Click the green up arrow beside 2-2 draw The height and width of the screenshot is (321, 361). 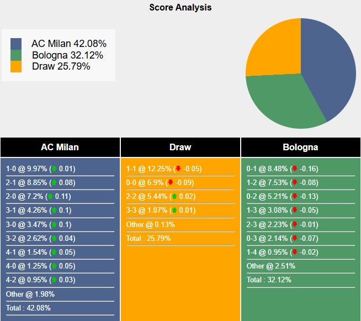tap(174, 197)
